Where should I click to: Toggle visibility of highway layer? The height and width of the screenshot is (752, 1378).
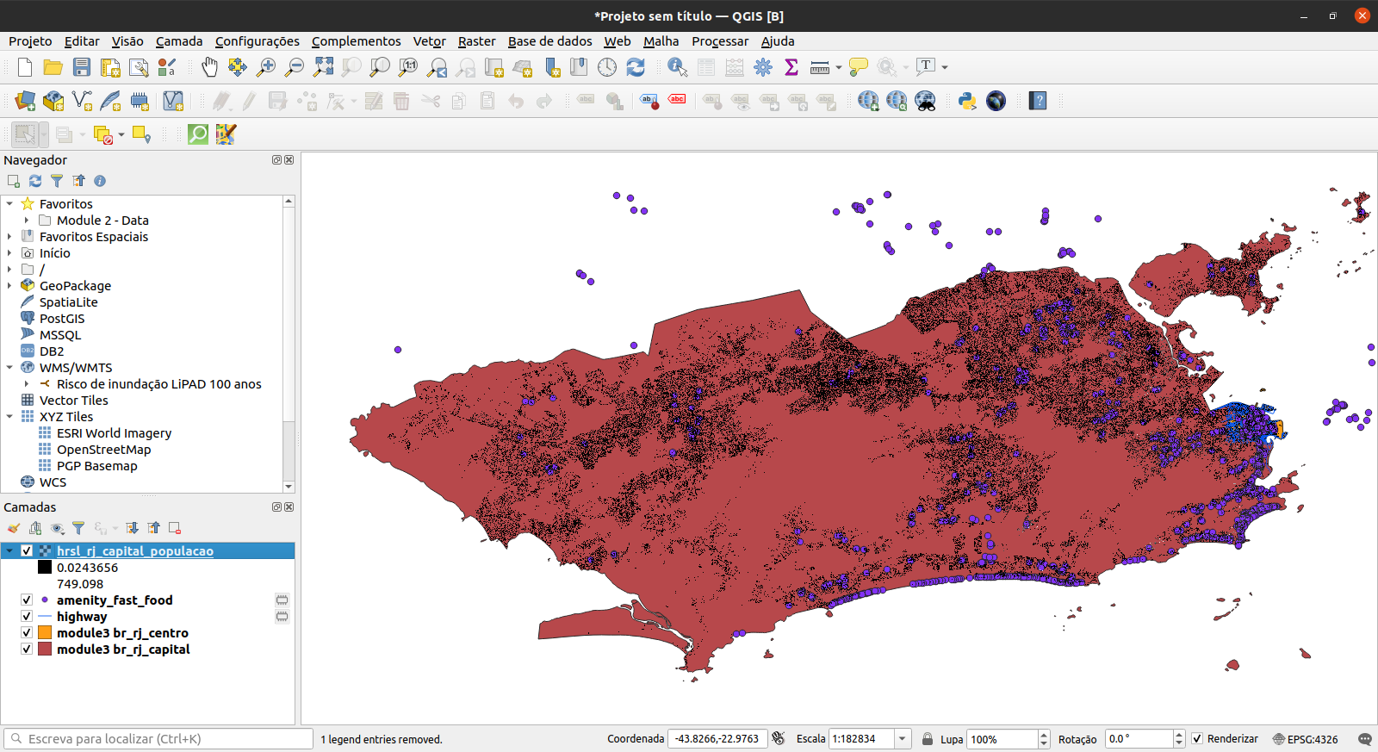[27, 616]
